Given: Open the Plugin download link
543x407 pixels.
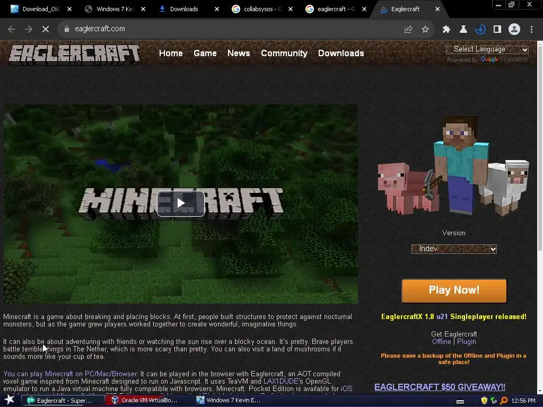Looking at the screenshot, I should tap(467, 342).
